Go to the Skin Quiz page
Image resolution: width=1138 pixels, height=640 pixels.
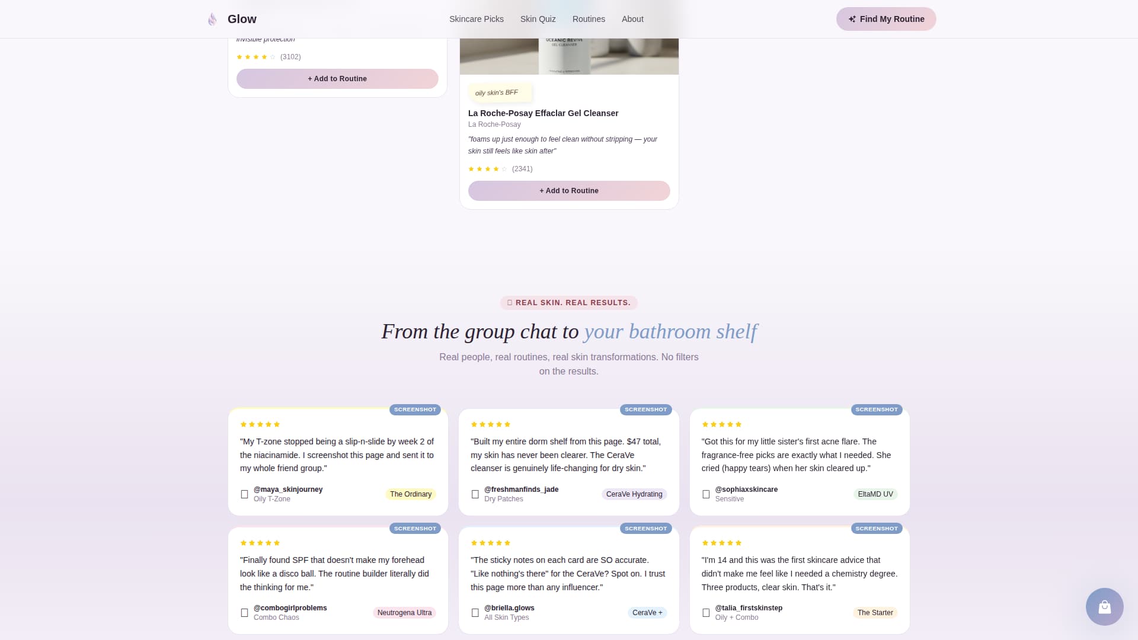coord(538,19)
